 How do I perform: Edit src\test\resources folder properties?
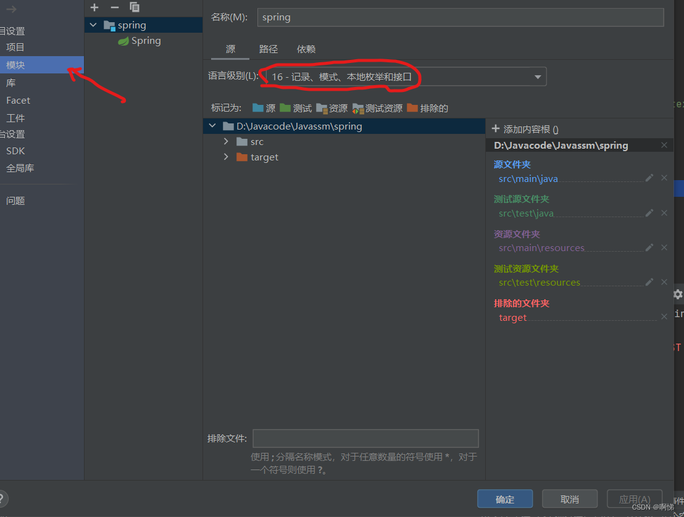tap(649, 282)
